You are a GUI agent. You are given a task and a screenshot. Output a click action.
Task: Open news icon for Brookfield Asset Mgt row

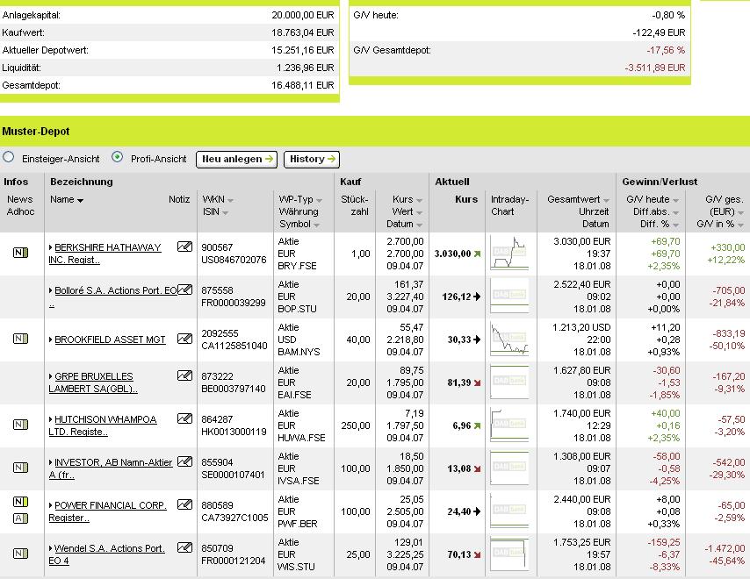pyautogui.click(x=20, y=339)
